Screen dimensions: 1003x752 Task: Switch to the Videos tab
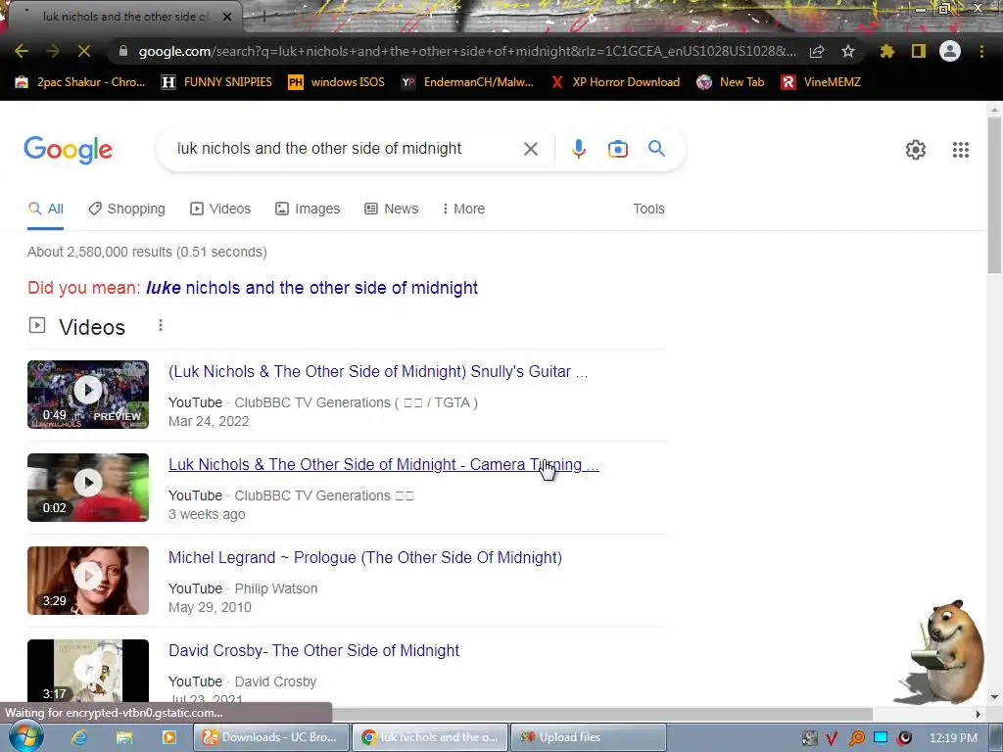coord(220,210)
